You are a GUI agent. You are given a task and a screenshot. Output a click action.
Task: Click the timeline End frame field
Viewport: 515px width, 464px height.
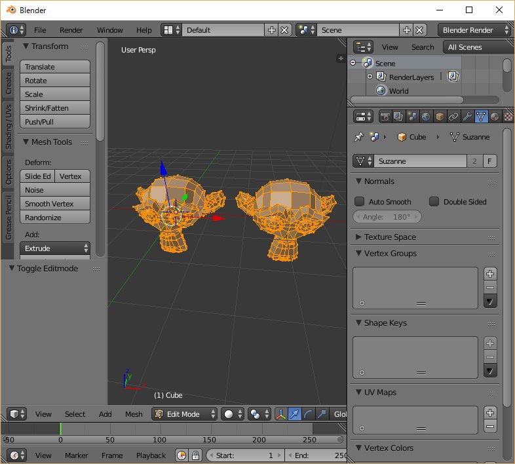316,455
